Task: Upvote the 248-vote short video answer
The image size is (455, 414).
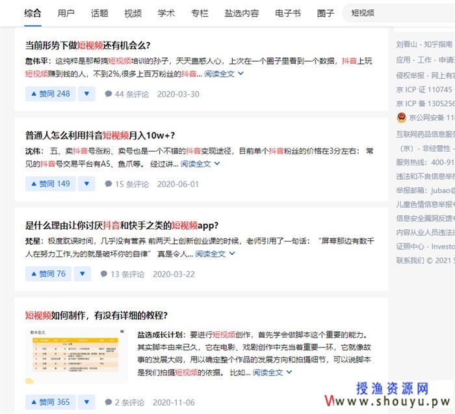Action: [x=50, y=94]
